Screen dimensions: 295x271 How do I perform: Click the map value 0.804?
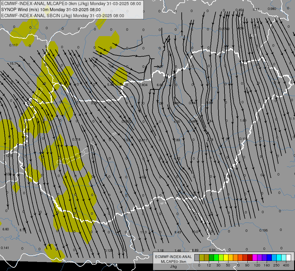[x=143, y=85]
